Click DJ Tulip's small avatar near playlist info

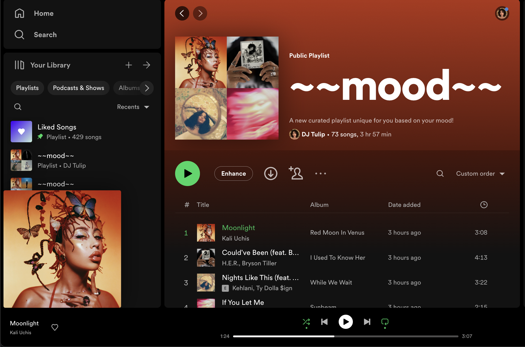(x=294, y=134)
